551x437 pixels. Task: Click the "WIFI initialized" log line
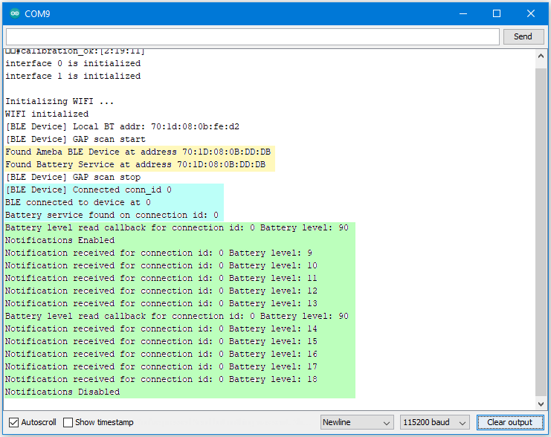[47, 114]
